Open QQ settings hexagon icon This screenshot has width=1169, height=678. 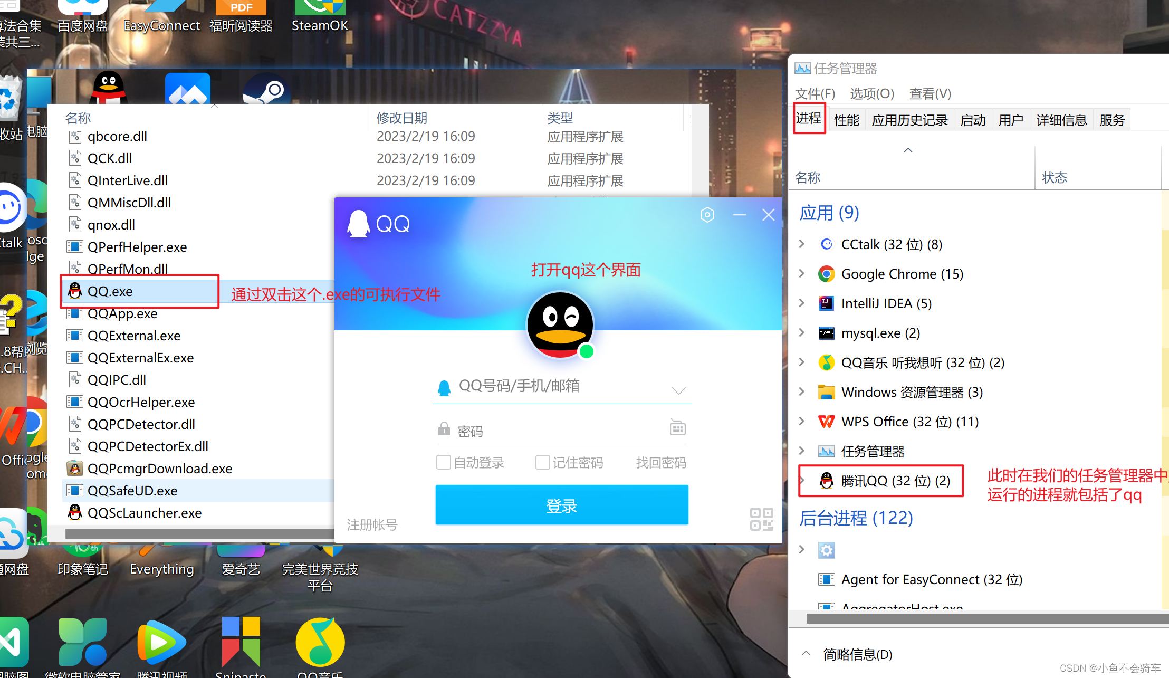[707, 215]
